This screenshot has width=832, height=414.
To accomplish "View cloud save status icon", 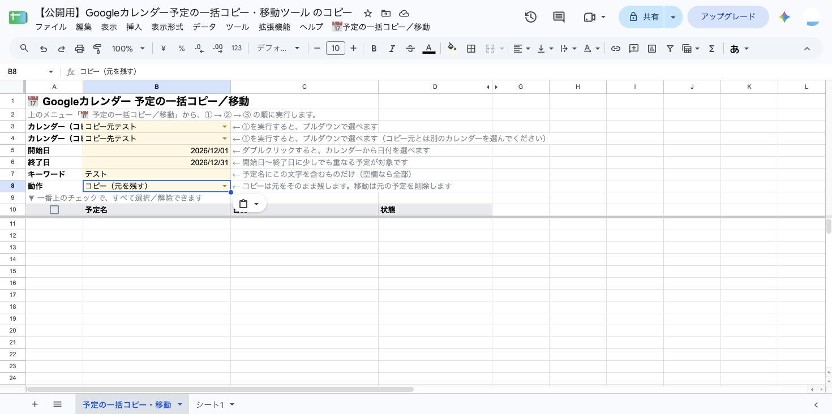I will click(404, 13).
